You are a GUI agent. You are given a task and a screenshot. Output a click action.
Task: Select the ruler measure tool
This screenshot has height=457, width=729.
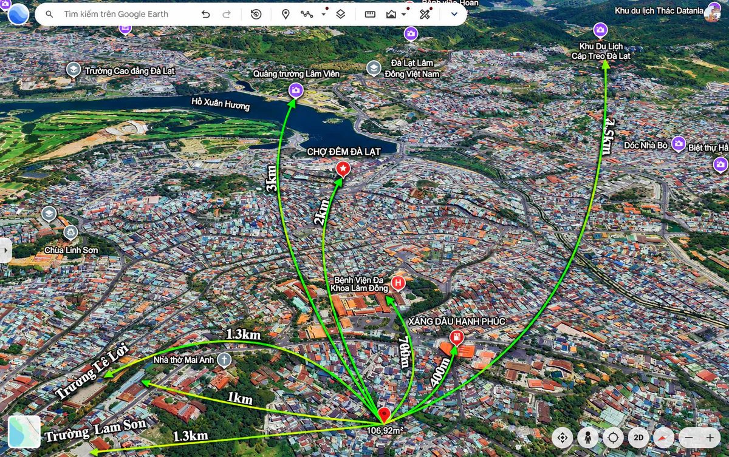point(370,14)
